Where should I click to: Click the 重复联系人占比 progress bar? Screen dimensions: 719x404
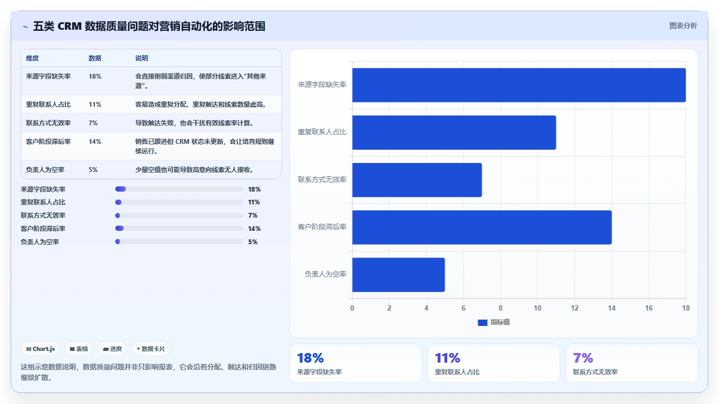(x=179, y=202)
